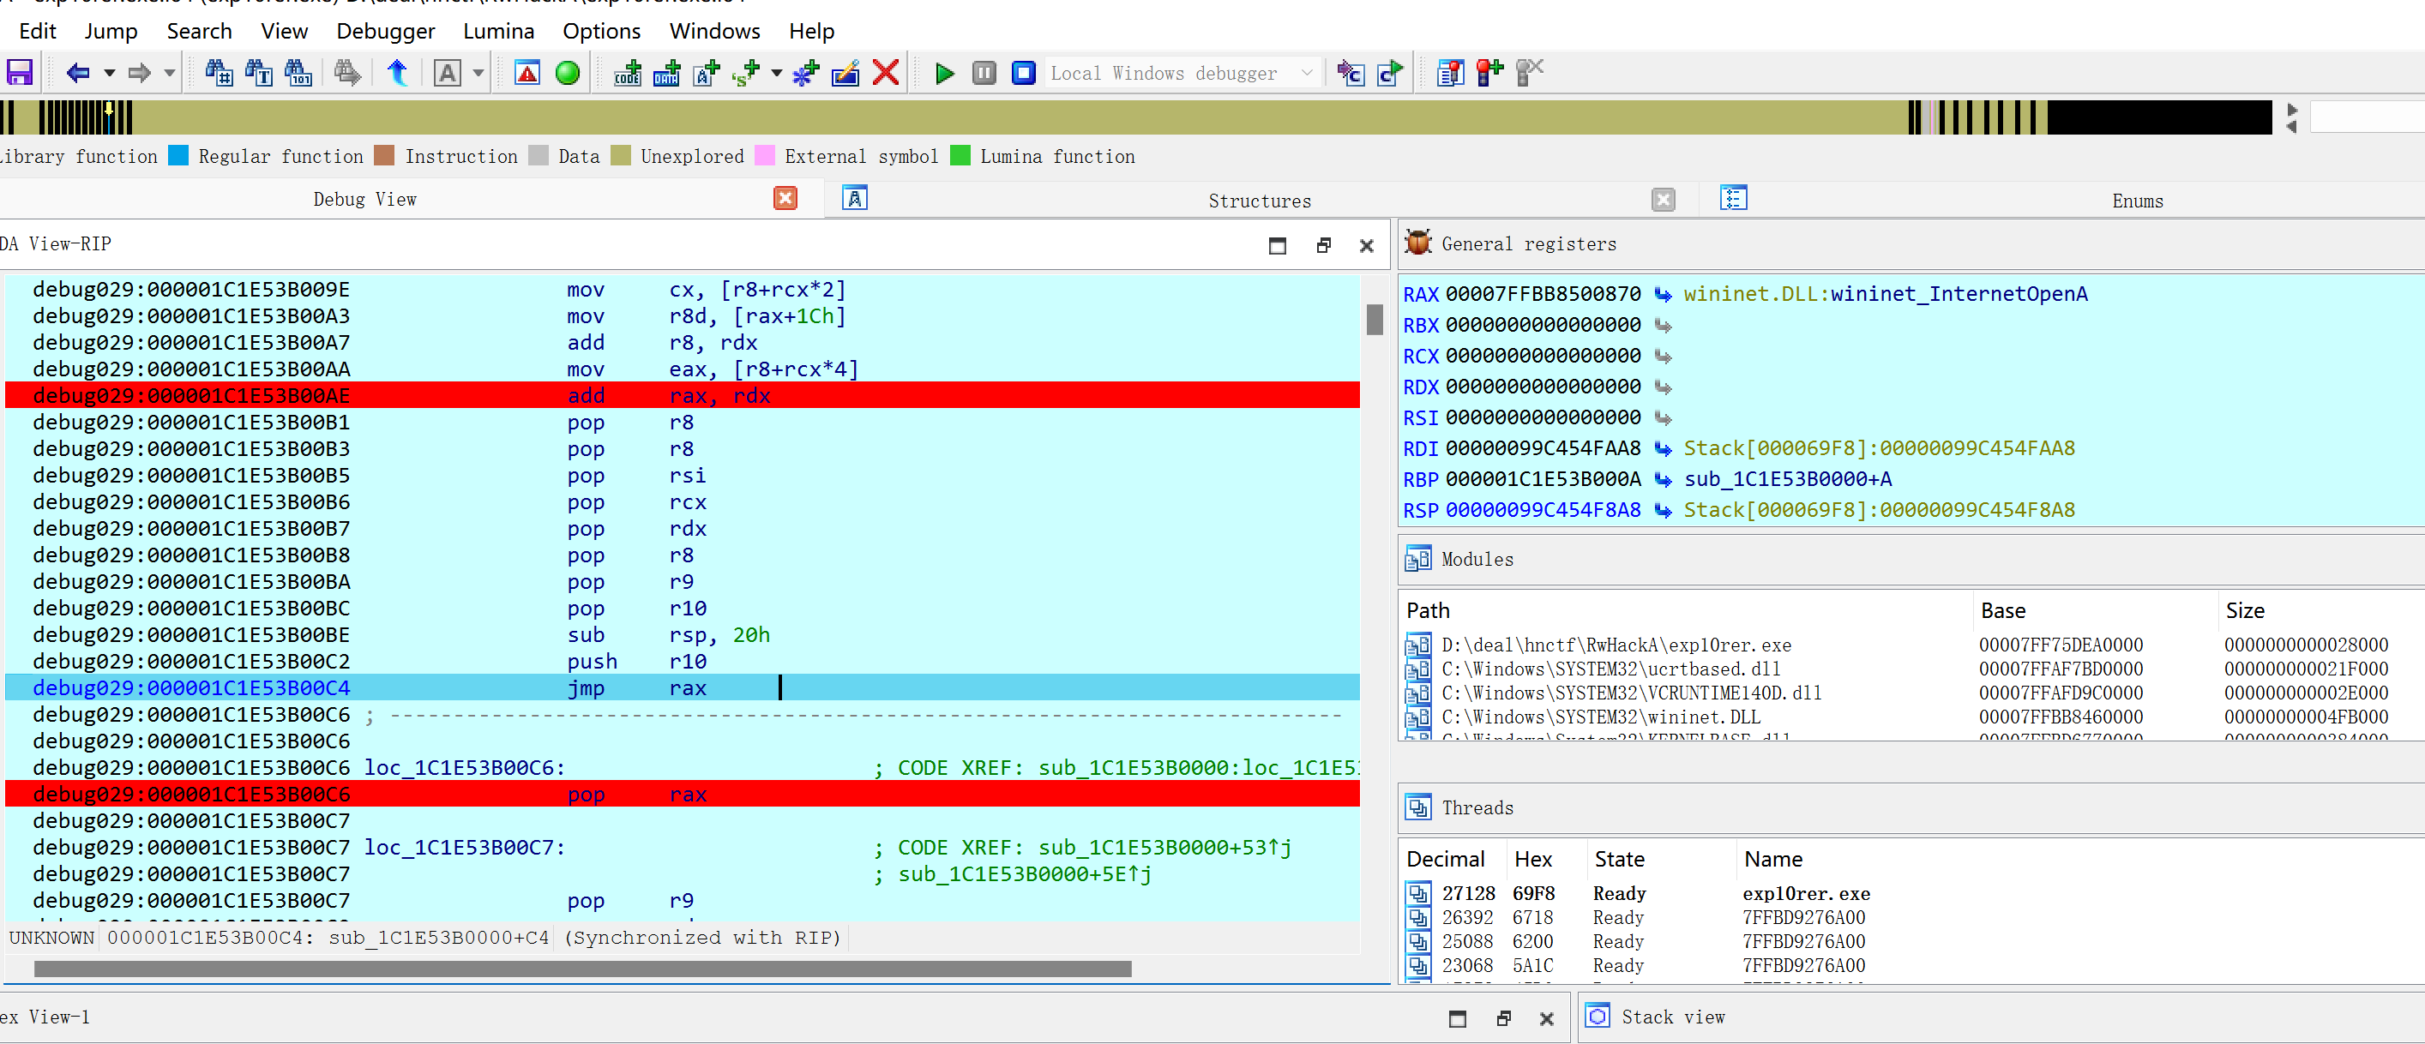The height and width of the screenshot is (1044, 2425).
Task: Click the add breakpoint traffic light icon
Action: point(1490,73)
